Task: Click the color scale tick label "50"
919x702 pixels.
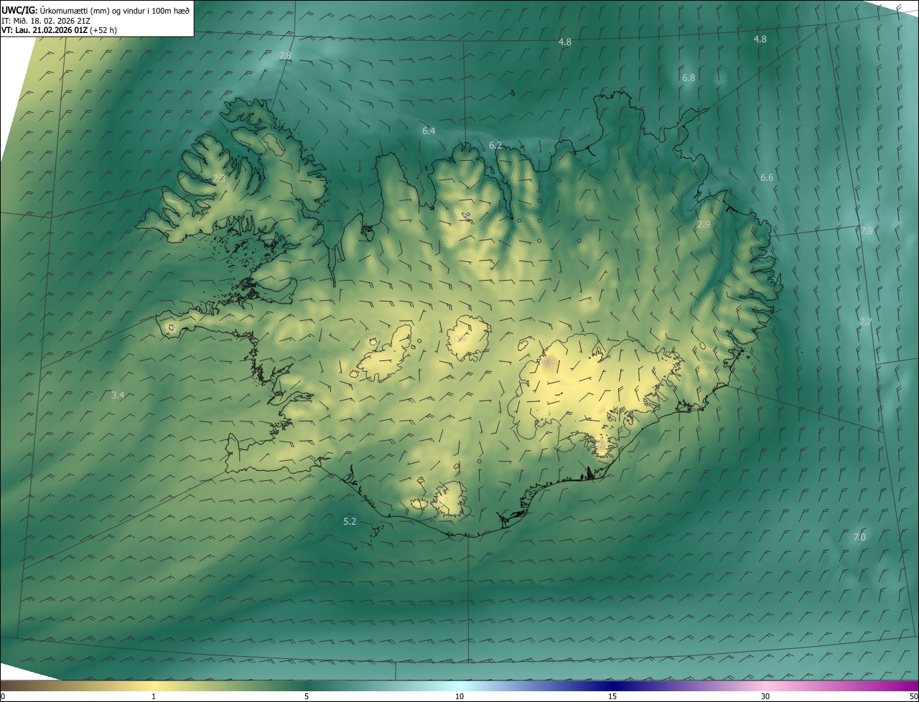Action: click(913, 696)
